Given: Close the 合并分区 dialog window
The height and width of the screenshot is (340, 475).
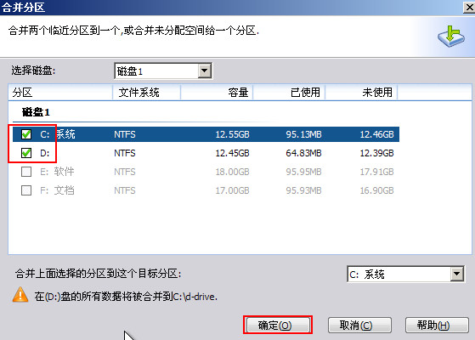Looking at the screenshot, I should (x=469, y=8).
